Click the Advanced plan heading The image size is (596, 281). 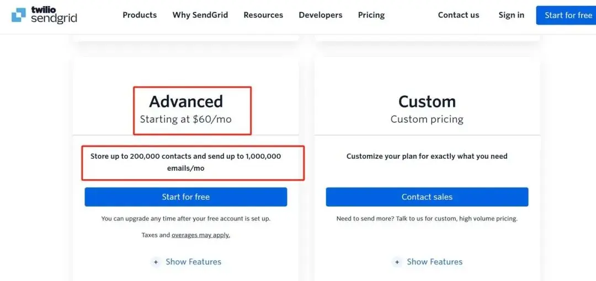[186, 101]
